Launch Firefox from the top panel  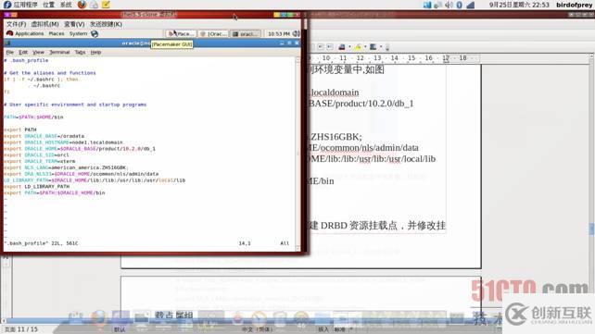[82, 5]
